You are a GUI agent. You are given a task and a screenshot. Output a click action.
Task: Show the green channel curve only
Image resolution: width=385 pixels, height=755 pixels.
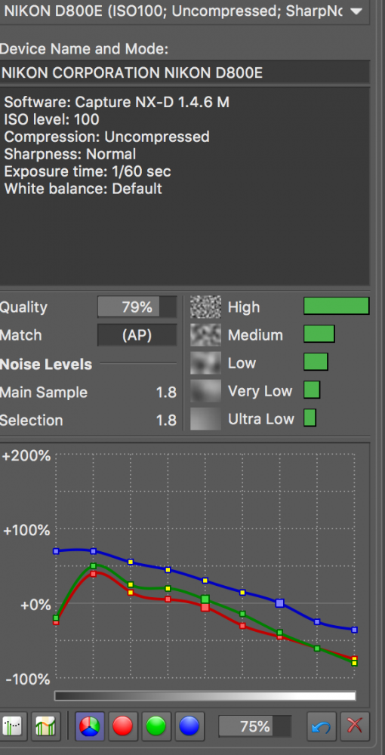[x=156, y=726]
